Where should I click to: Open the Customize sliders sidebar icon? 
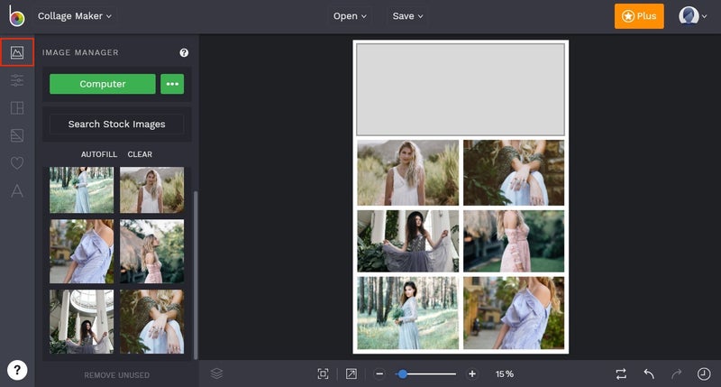(17, 80)
